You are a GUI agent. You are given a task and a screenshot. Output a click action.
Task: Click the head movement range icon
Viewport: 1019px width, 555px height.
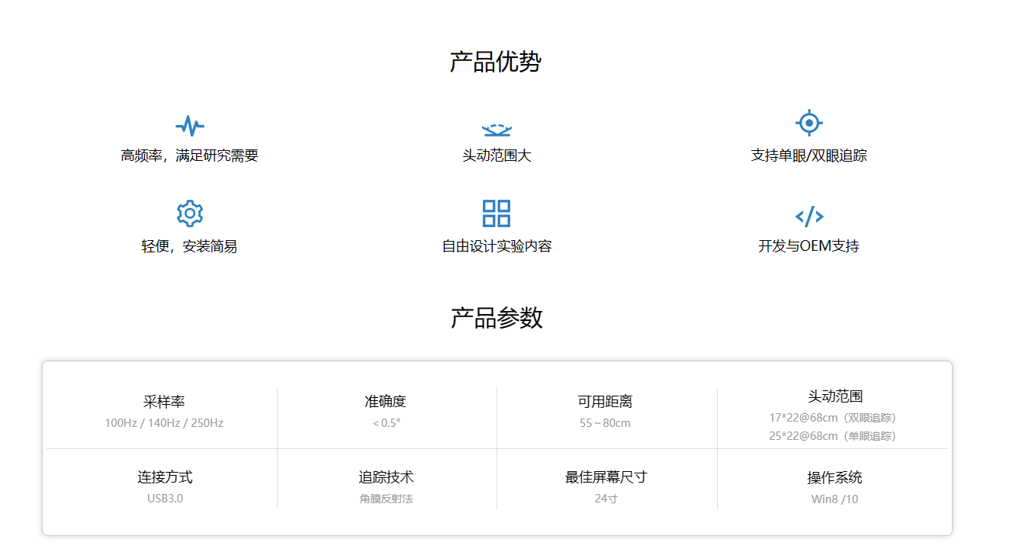[x=497, y=130]
